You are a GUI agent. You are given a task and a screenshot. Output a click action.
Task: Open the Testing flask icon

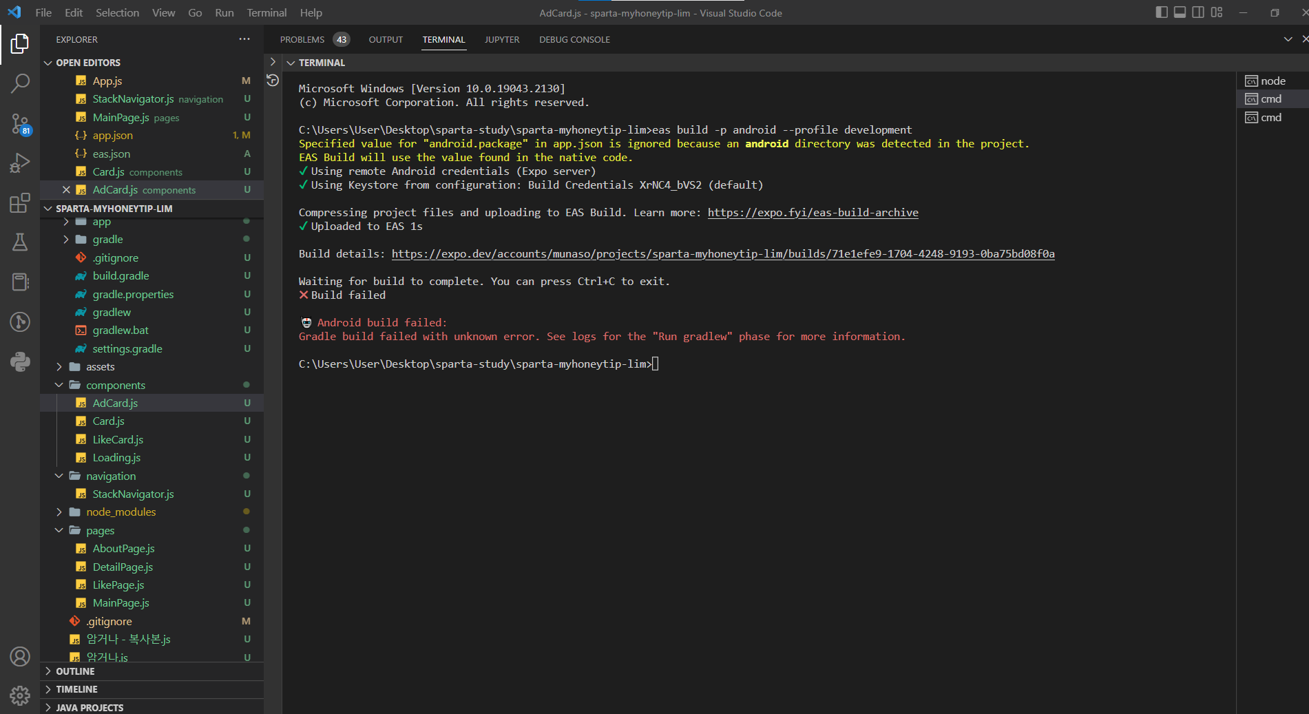coord(20,242)
